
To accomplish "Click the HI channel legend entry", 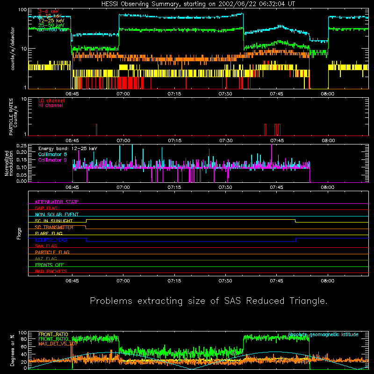I will (x=50, y=106).
